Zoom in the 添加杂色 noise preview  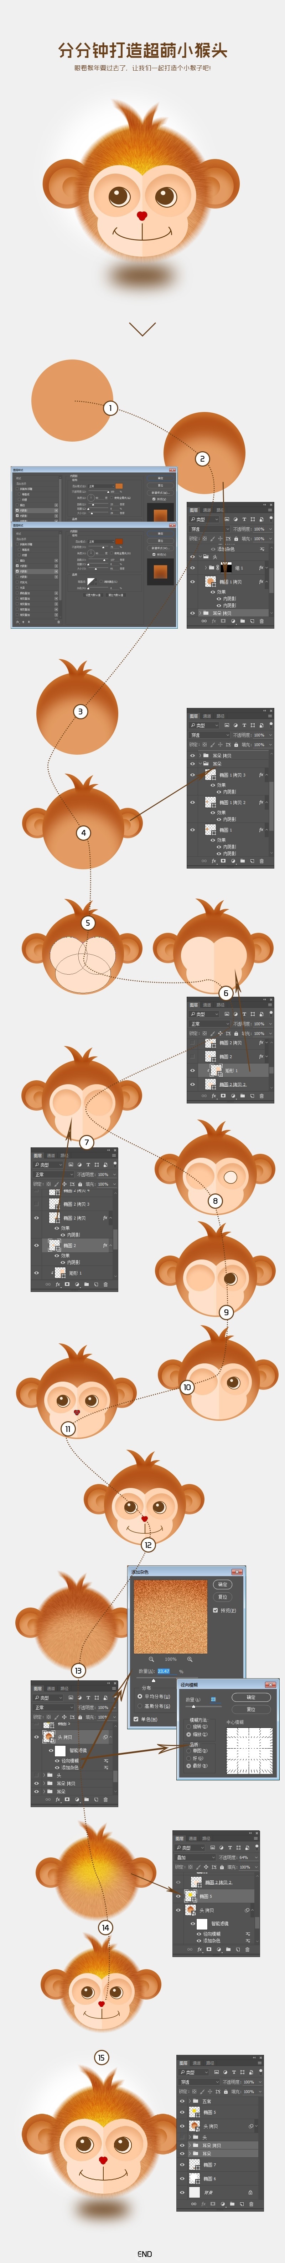(x=190, y=1659)
